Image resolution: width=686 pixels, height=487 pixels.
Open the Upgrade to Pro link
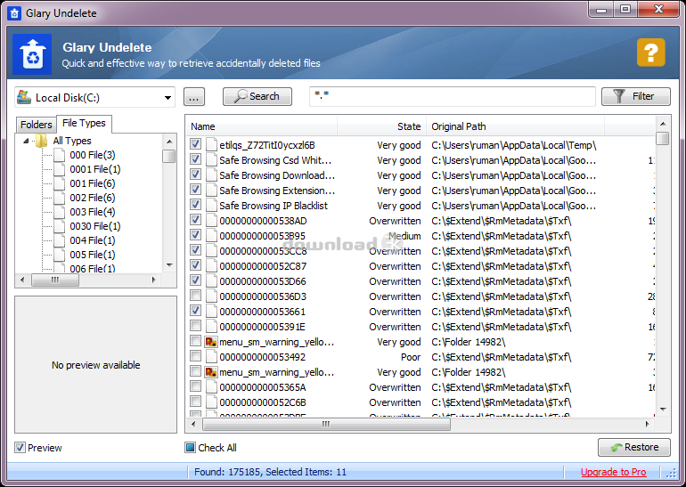point(613,472)
